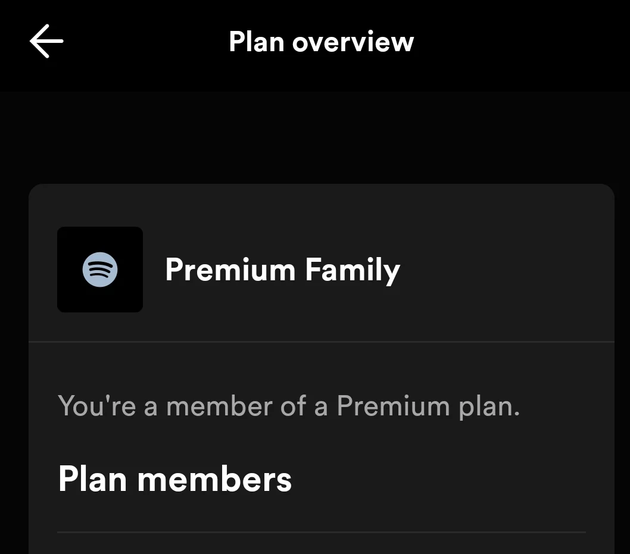Image resolution: width=630 pixels, height=554 pixels.
Task: Select the Plan overview page title
Action: [321, 42]
